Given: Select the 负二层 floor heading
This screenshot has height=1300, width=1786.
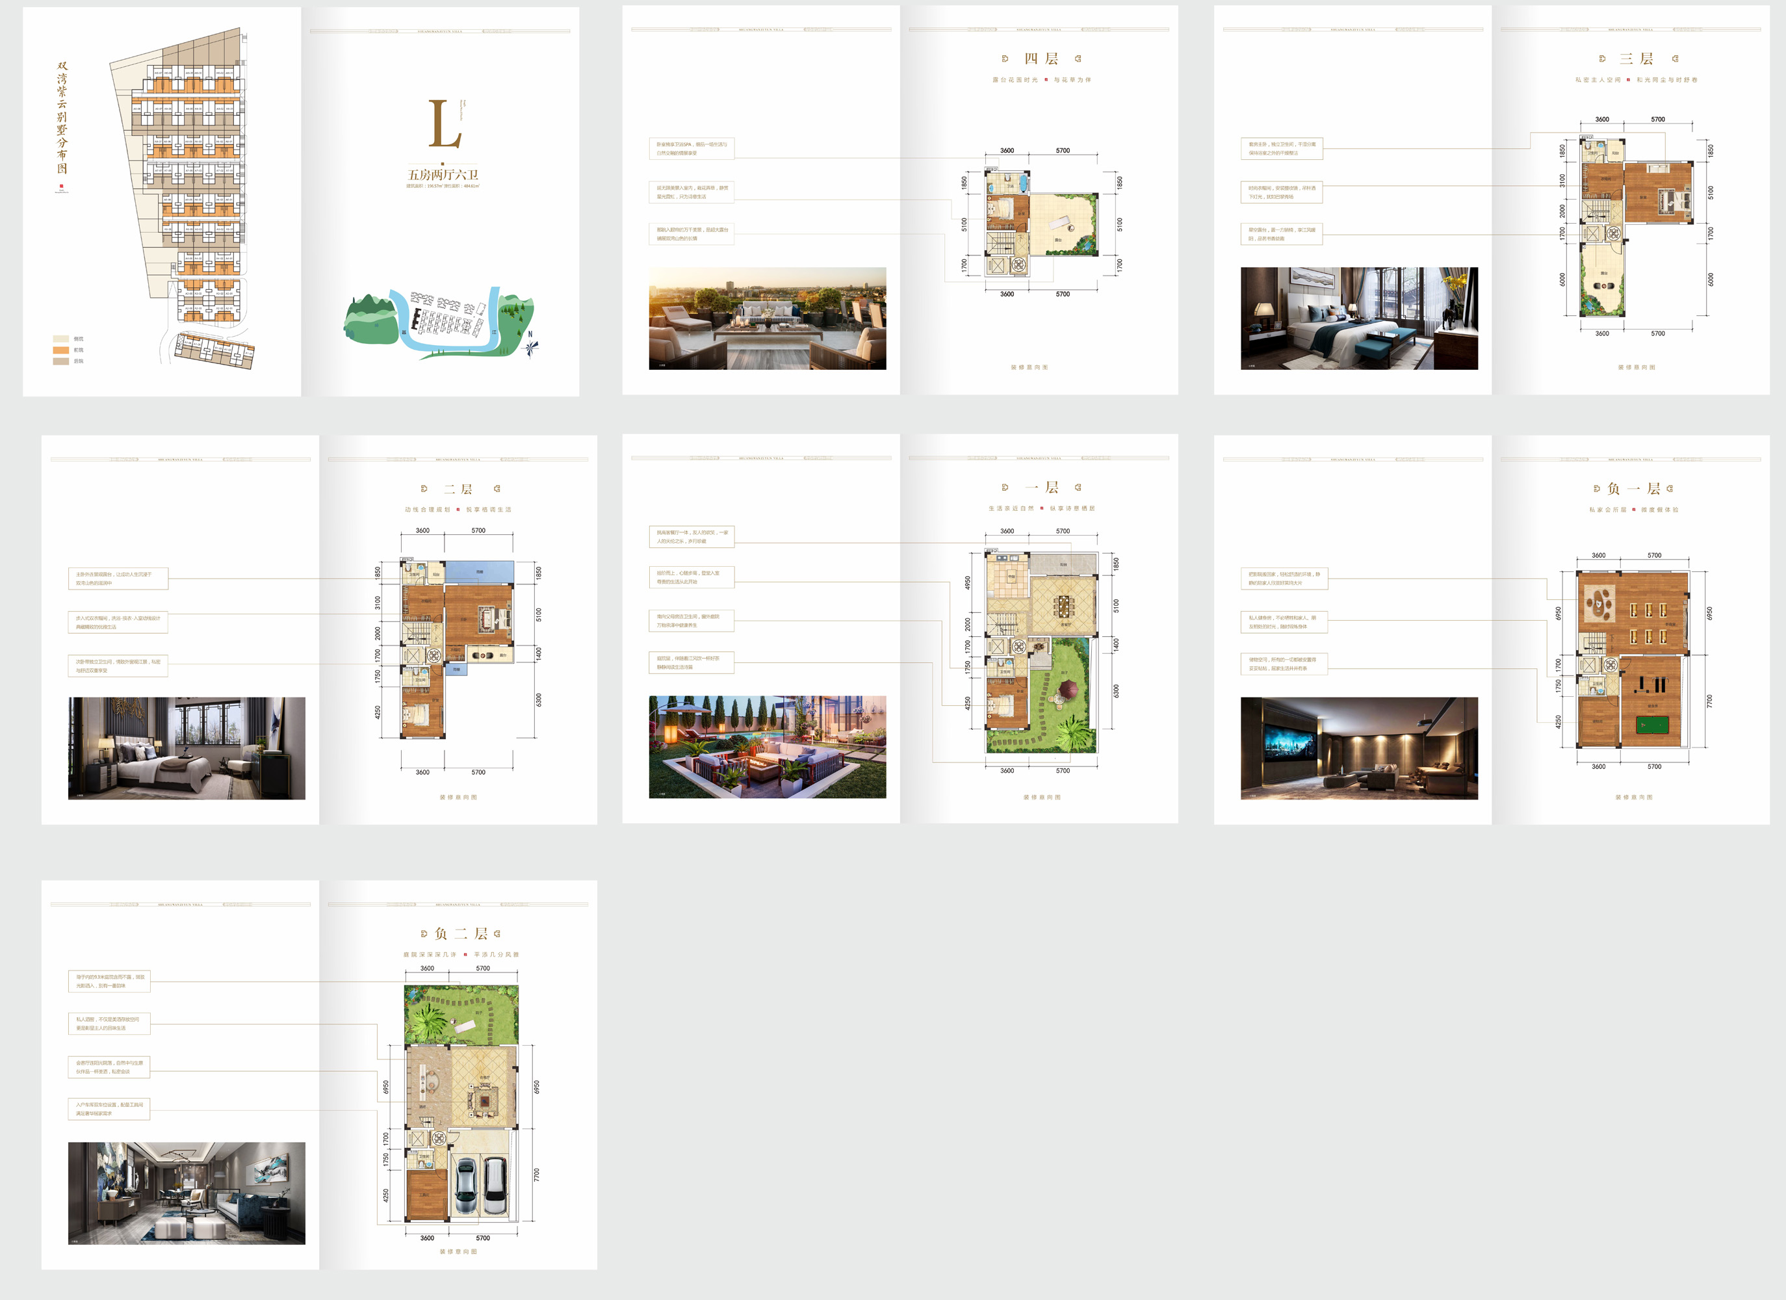Looking at the screenshot, I should [461, 934].
